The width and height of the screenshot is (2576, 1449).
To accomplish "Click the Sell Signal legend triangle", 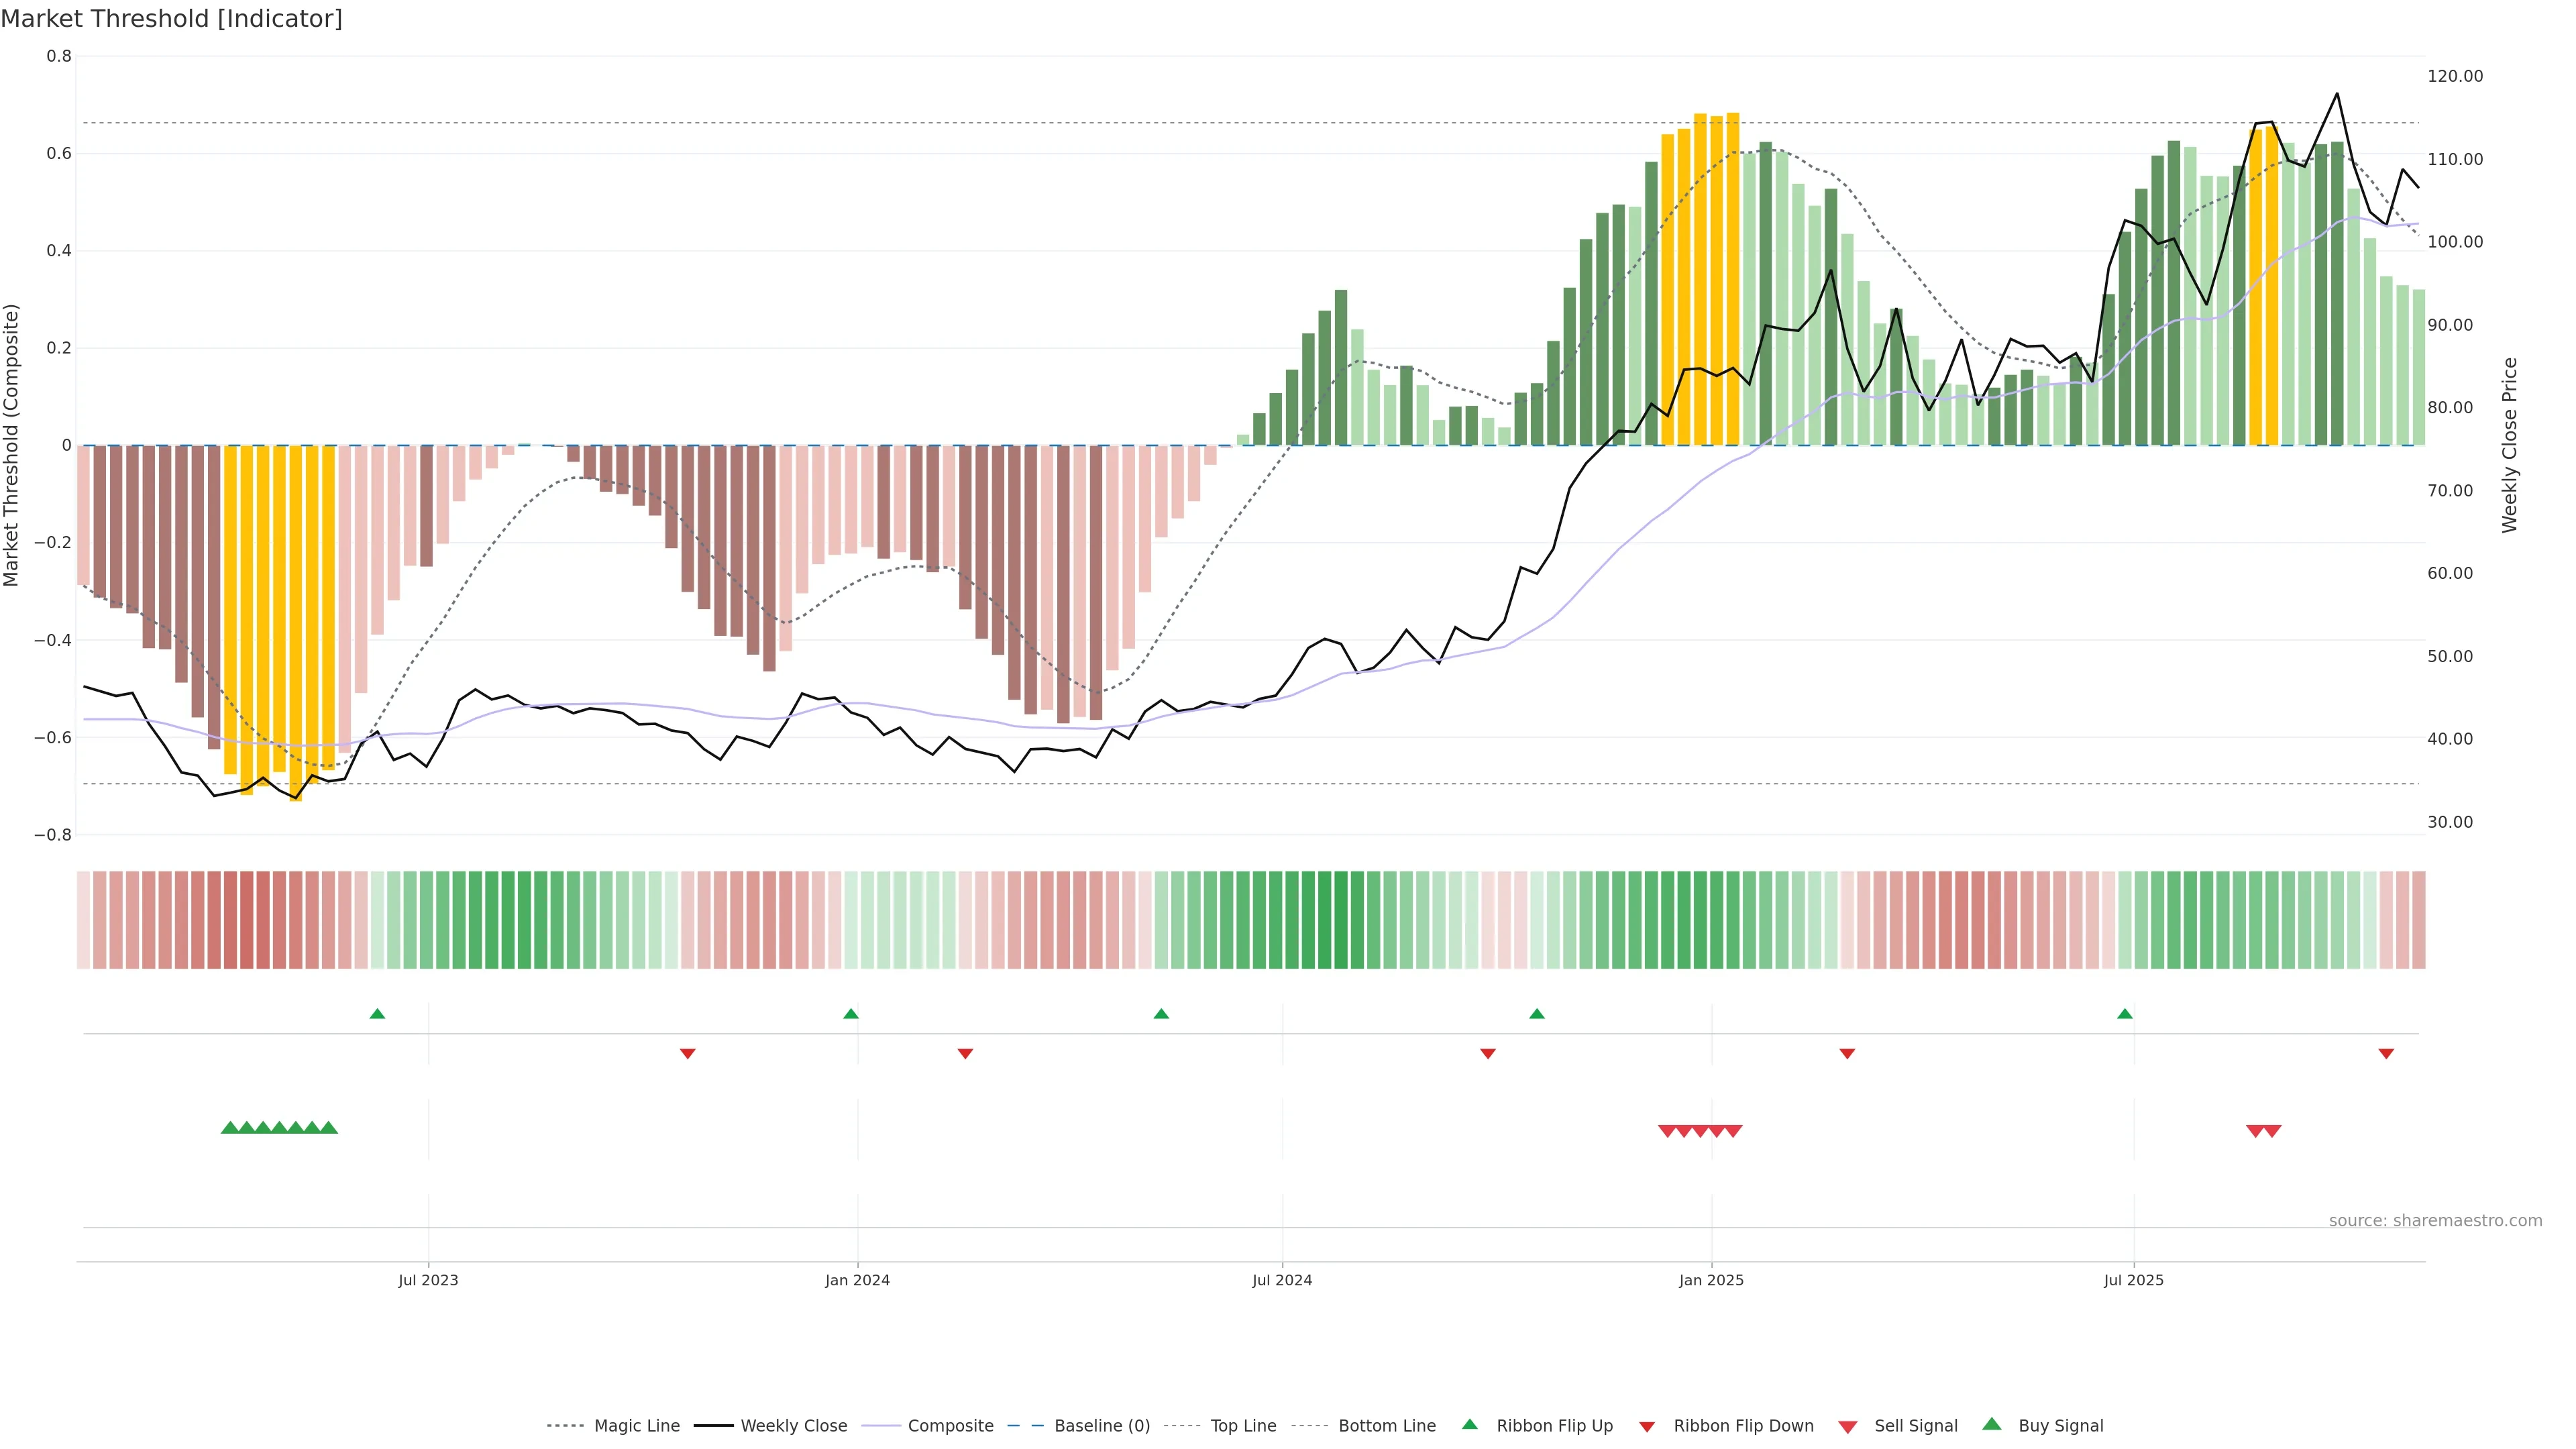I will point(1847,1426).
